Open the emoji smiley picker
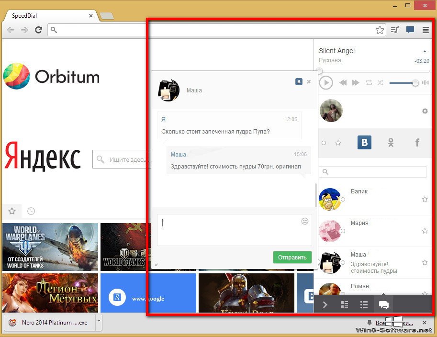 (x=305, y=221)
